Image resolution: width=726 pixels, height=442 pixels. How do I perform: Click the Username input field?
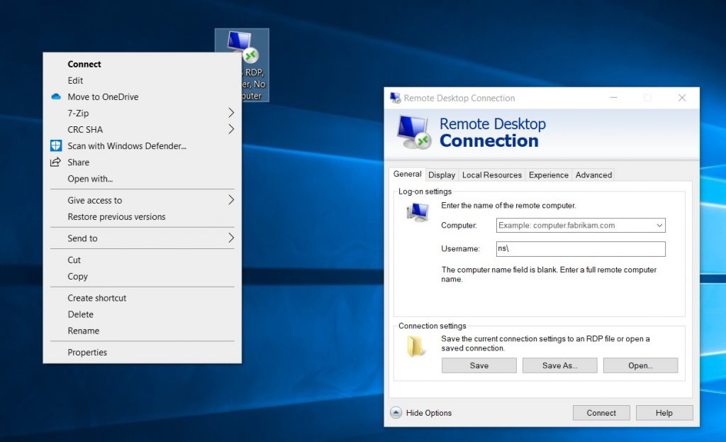pos(581,249)
